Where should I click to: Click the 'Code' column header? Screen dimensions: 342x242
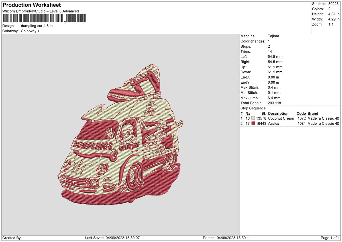(x=301, y=113)
